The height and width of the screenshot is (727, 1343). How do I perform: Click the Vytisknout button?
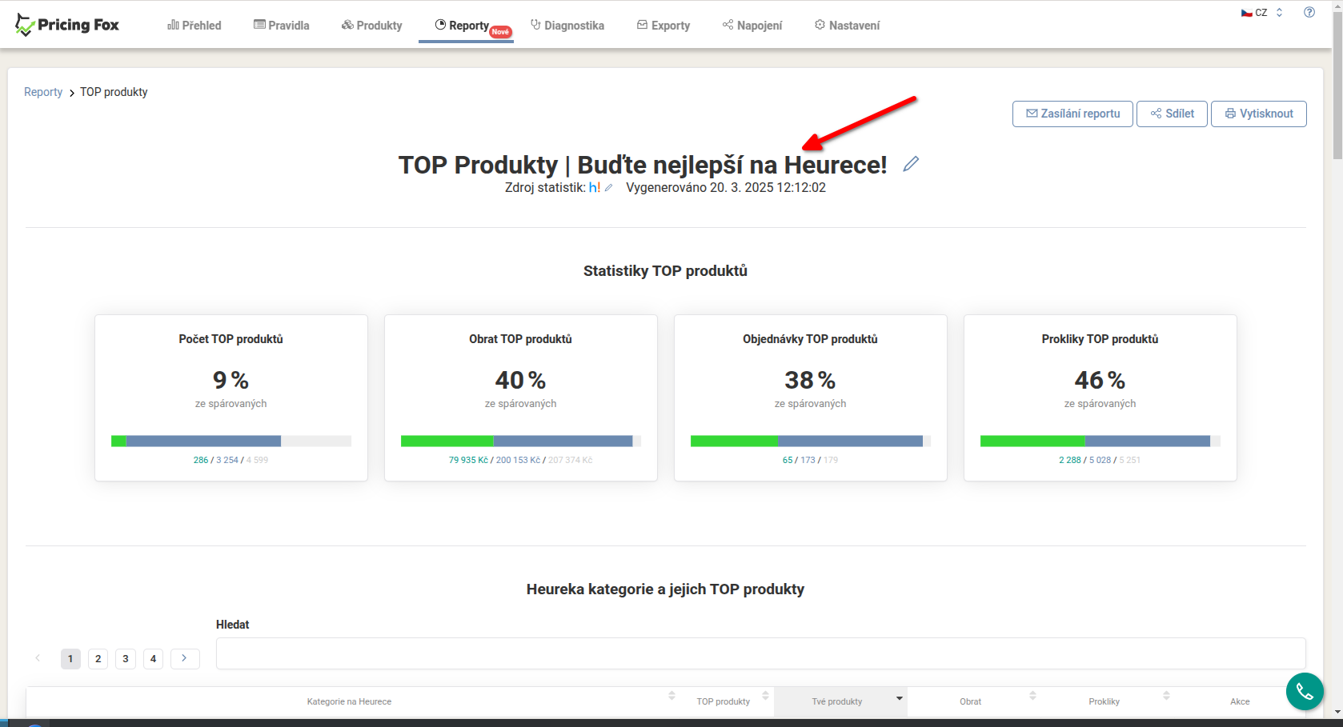coord(1259,114)
